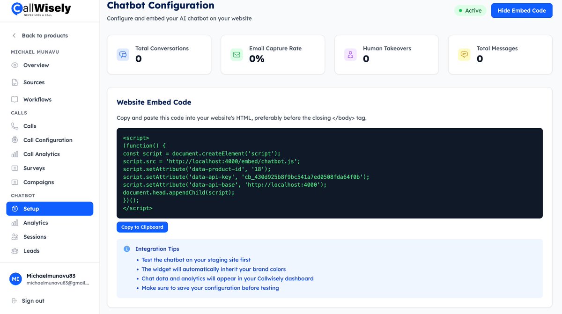Image resolution: width=562 pixels, height=314 pixels.
Task: Click the Email Capture Rate envelope icon
Action: 237,55
